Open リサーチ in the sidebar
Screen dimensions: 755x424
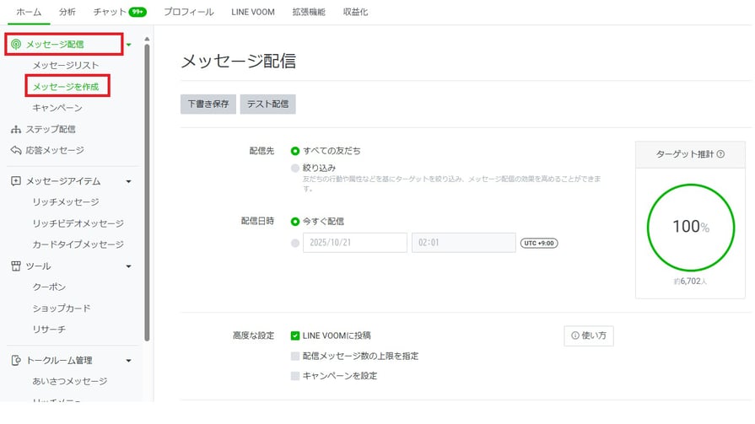49,330
